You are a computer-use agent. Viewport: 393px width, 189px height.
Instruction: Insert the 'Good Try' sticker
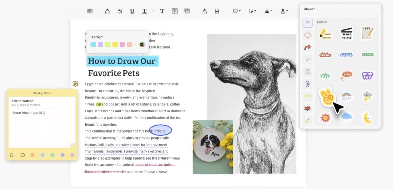(x=367, y=76)
